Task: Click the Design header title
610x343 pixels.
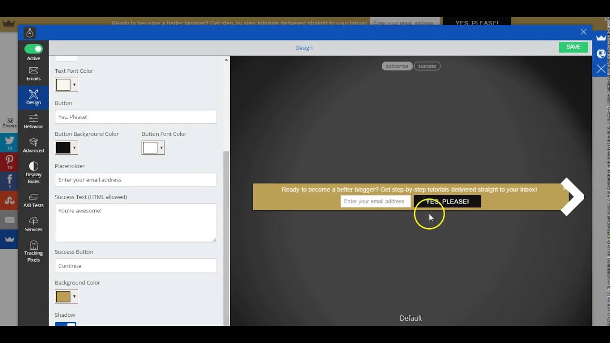Action: [x=304, y=48]
